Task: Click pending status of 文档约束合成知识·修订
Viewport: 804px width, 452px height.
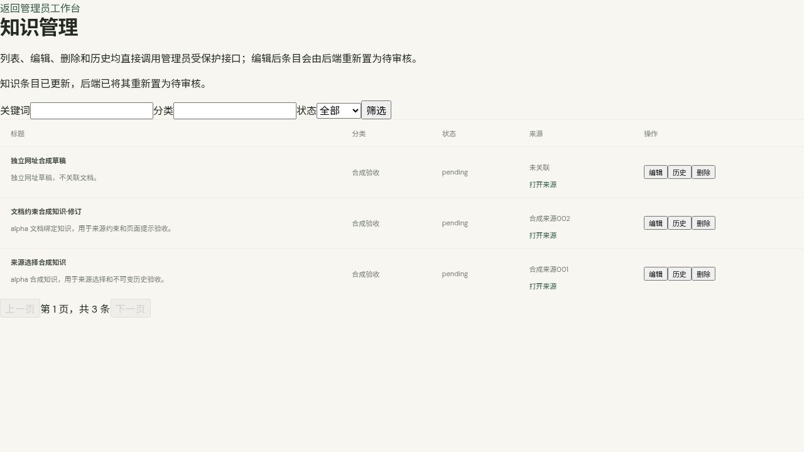Action: point(455,223)
